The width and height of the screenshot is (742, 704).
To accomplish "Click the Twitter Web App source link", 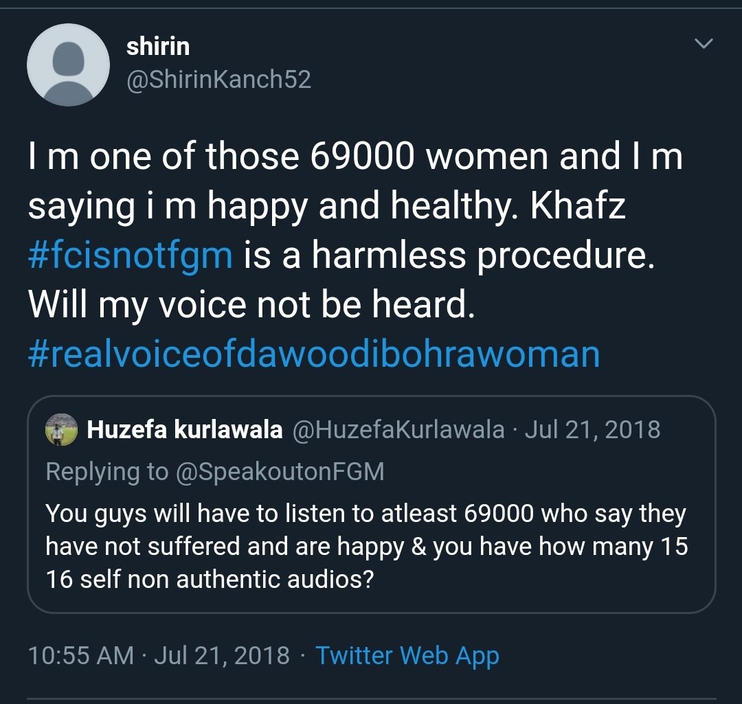I will point(407,655).
